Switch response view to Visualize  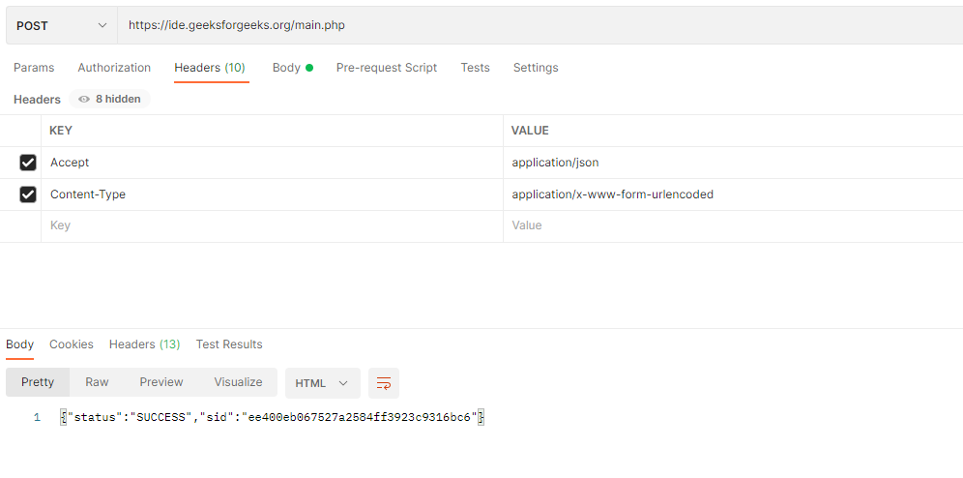pyautogui.click(x=238, y=382)
